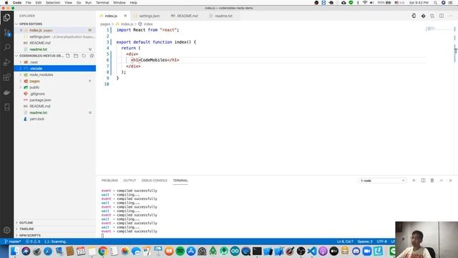Image resolution: width=458 pixels, height=258 pixels.
Task: Open .gitignore in the file tree
Action: [55, 94]
